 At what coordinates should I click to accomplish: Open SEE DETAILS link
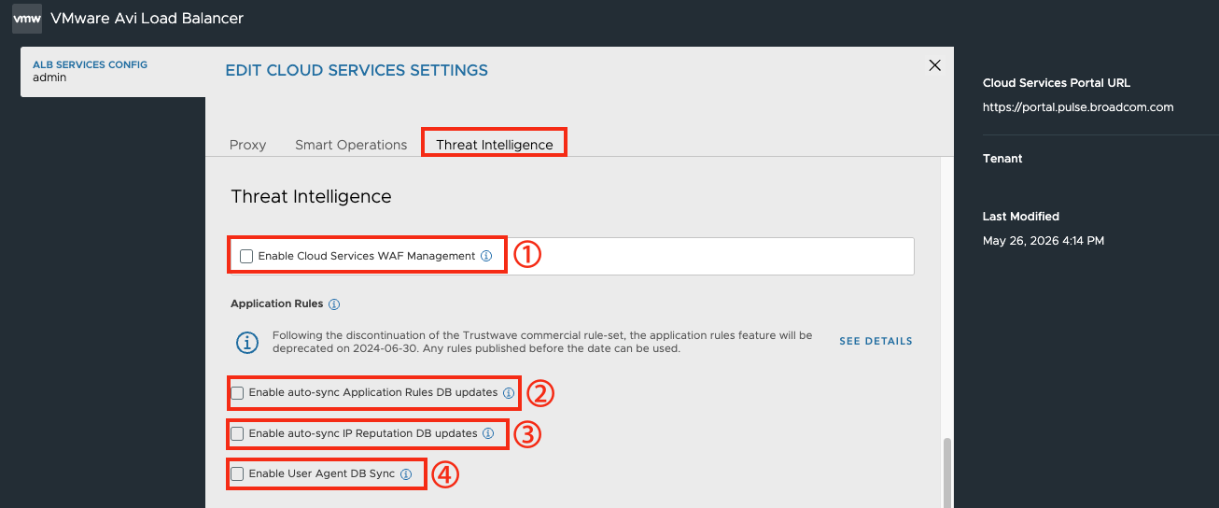(x=876, y=341)
